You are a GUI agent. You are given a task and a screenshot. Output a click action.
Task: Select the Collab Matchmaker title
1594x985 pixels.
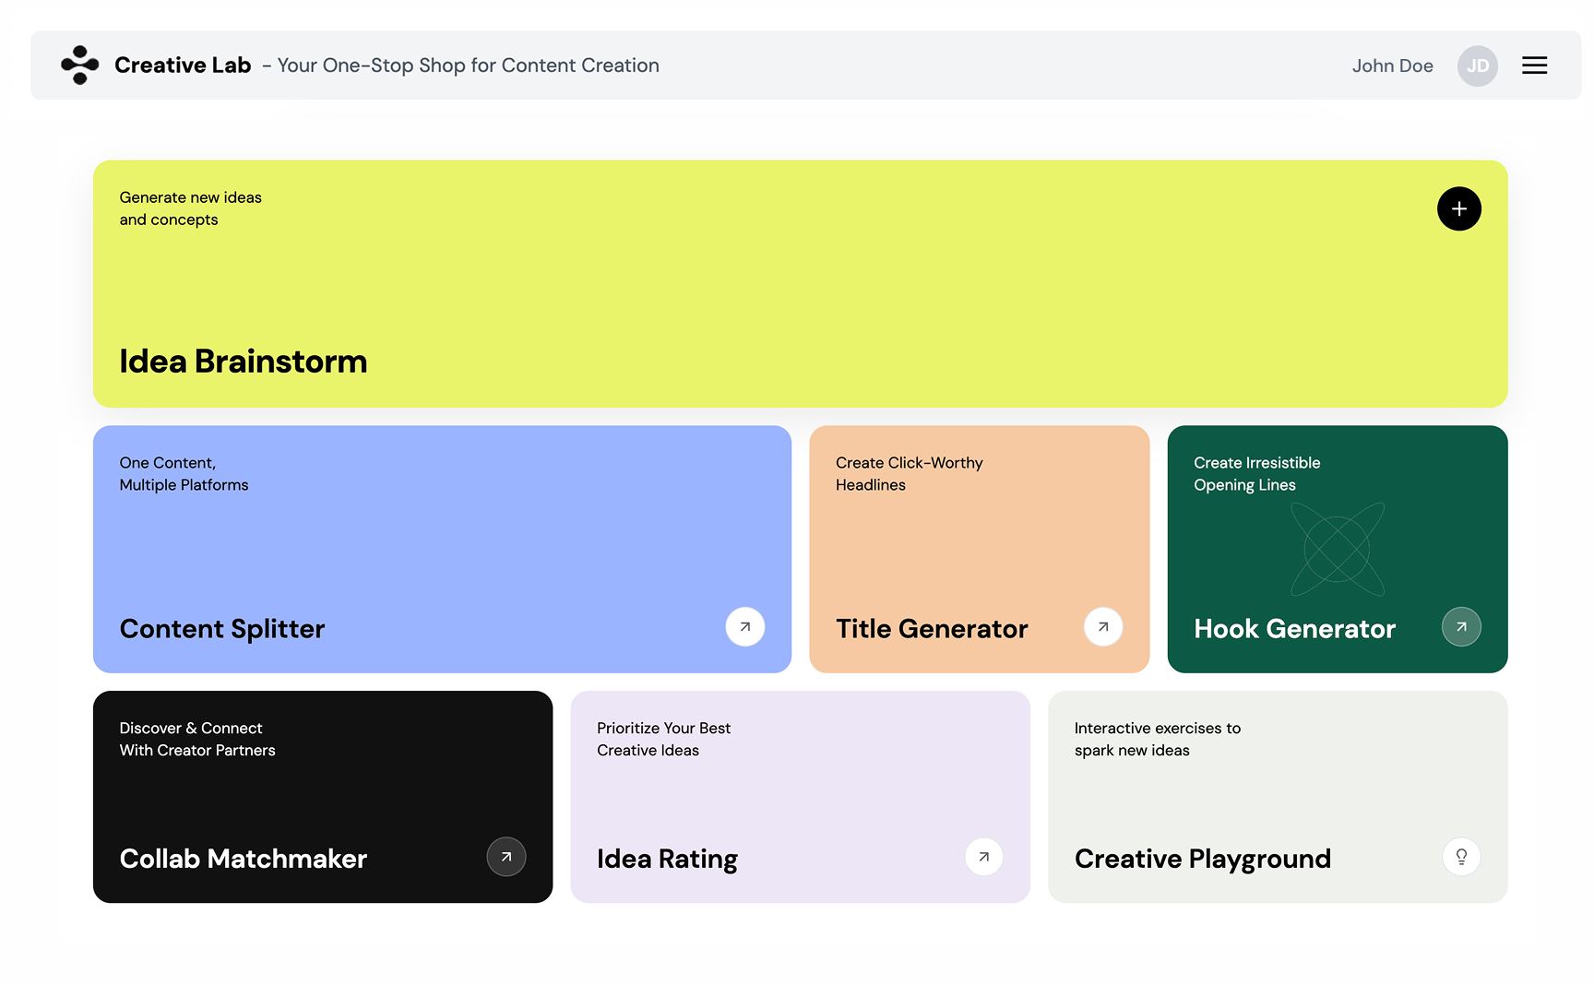[x=244, y=859]
